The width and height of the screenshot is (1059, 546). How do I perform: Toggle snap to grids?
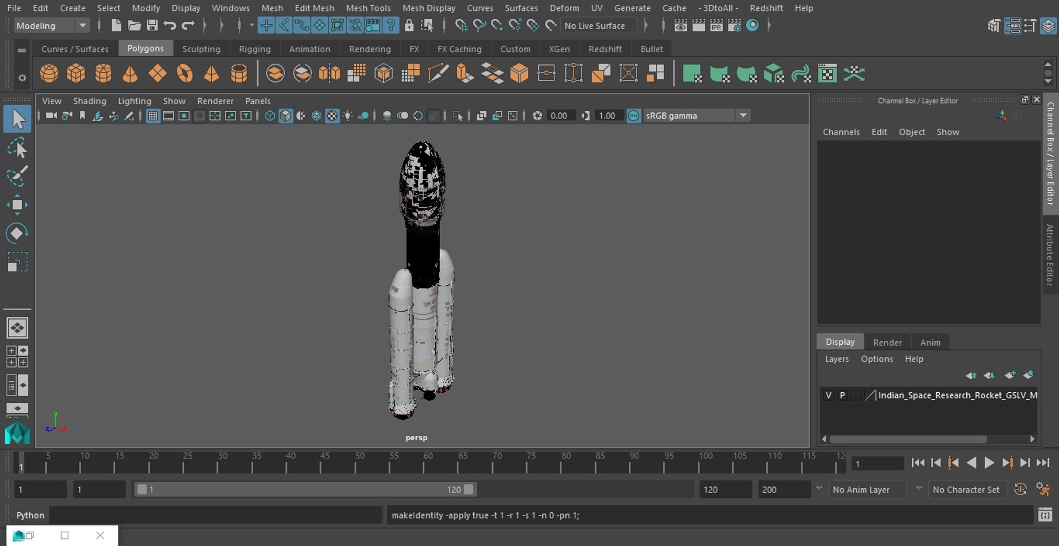pos(461,25)
